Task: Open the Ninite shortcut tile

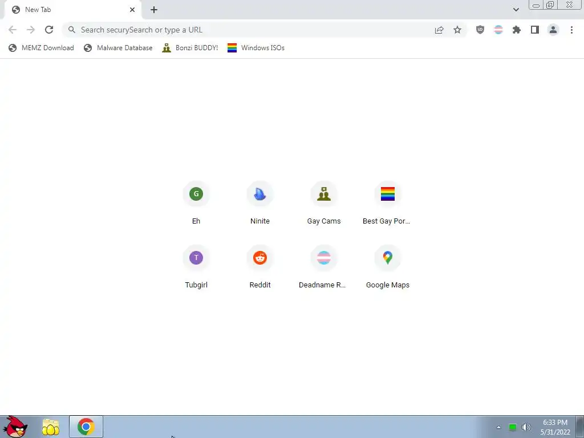Action: 260,203
